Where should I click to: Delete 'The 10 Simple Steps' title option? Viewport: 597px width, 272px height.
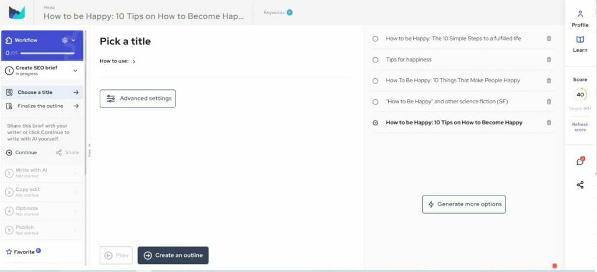[x=549, y=39]
